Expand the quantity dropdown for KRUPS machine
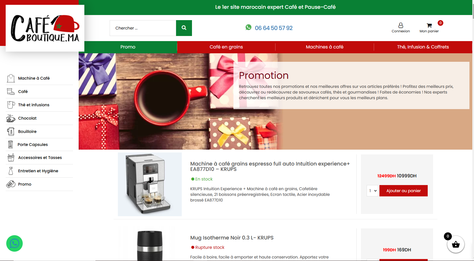Viewport: 474px width, 261px height. tap(372, 191)
